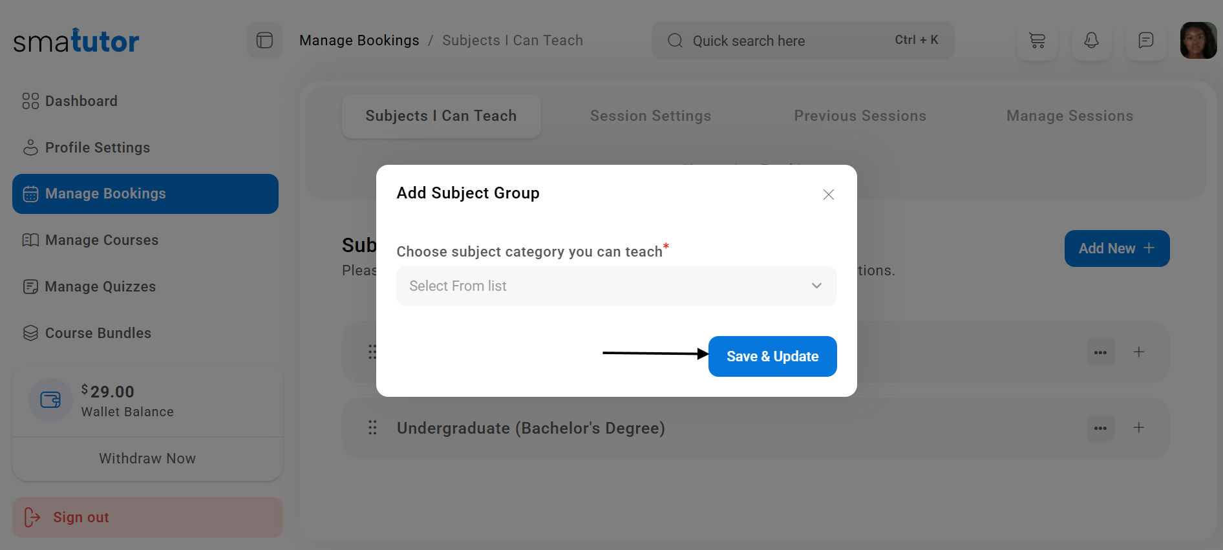Toggle the sidebar collapse icon
This screenshot has width=1223, height=550.
[264, 41]
